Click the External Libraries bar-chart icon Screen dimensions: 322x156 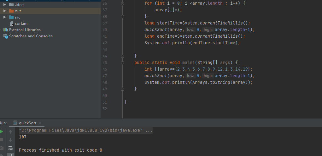(x=6, y=30)
